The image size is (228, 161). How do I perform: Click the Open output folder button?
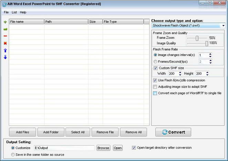coord(118,148)
